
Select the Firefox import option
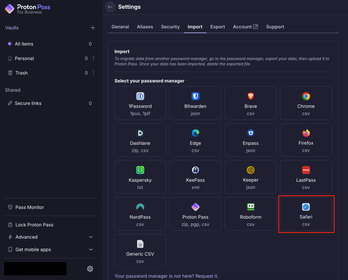coord(306,140)
